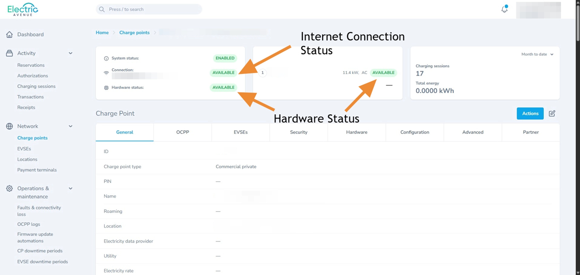Select the Configuration tab
Screen dimensions: 580x275
pos(414,132)
